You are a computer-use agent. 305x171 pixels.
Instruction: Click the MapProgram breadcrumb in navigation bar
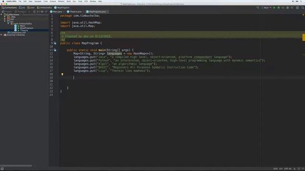click(61, 8)
